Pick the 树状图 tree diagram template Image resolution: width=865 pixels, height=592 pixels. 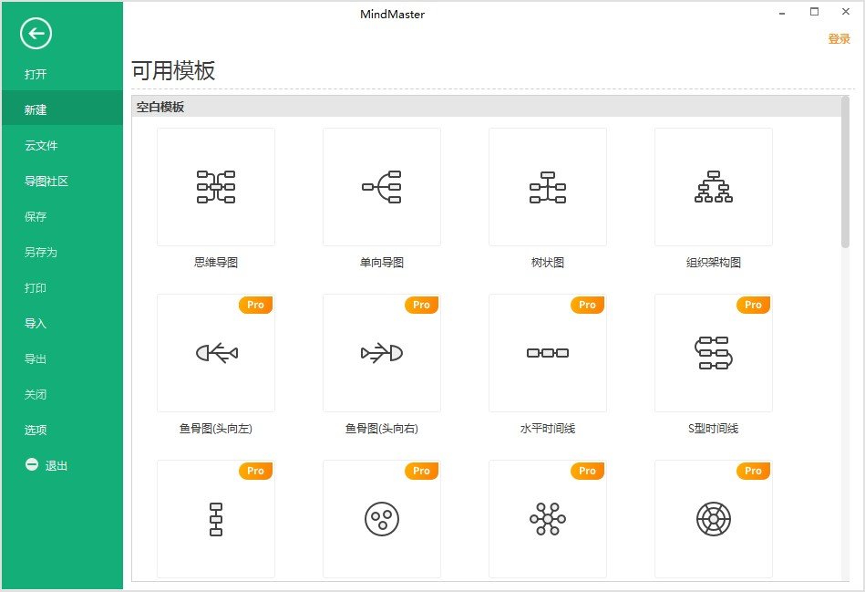tap(548, 187)
